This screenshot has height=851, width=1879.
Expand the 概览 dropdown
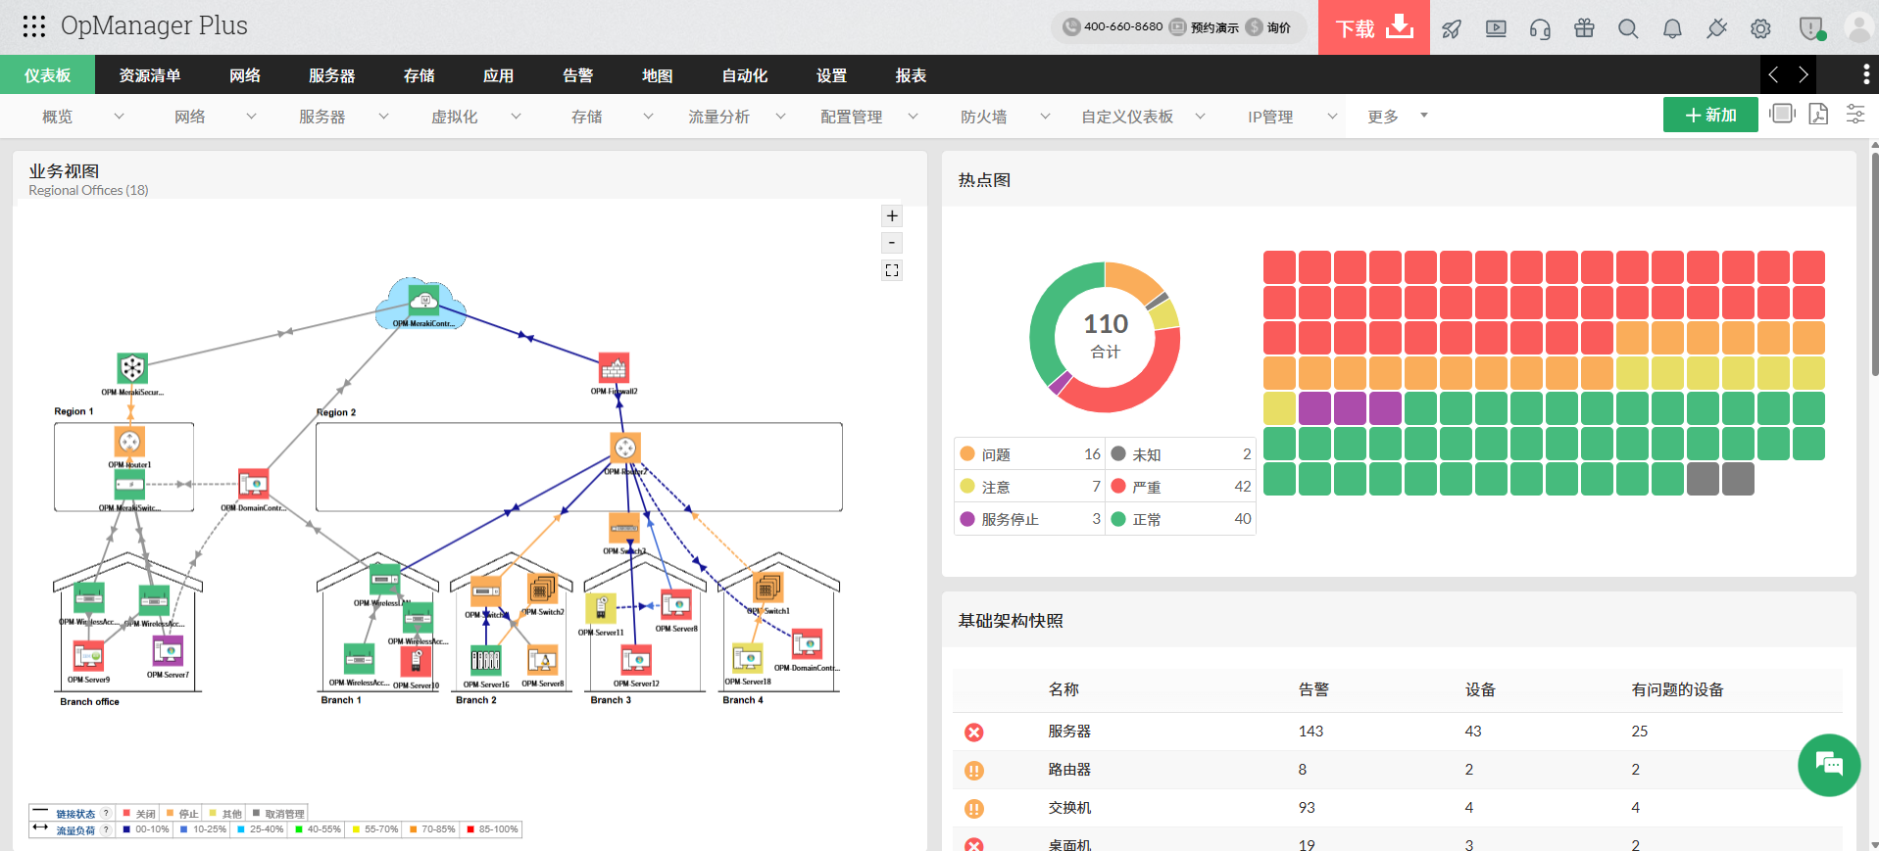tap(119, 117)
